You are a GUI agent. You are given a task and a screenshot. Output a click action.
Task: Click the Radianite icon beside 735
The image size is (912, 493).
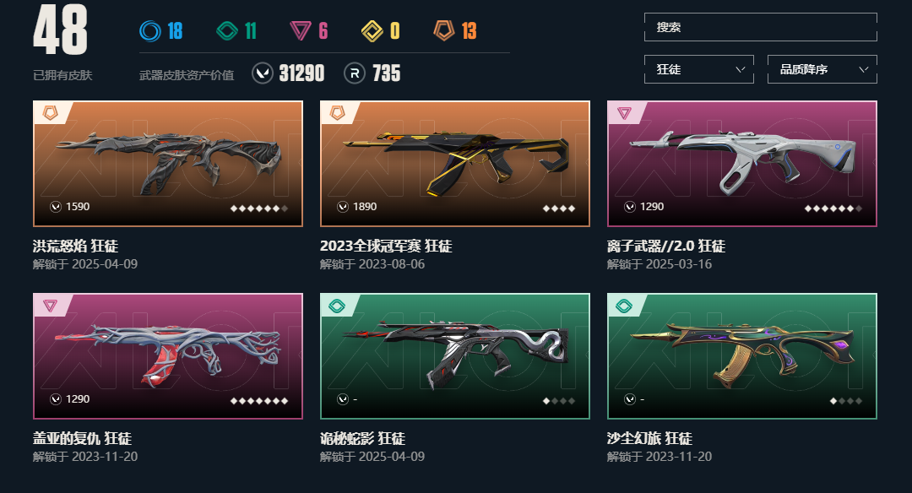coord(355,73)
